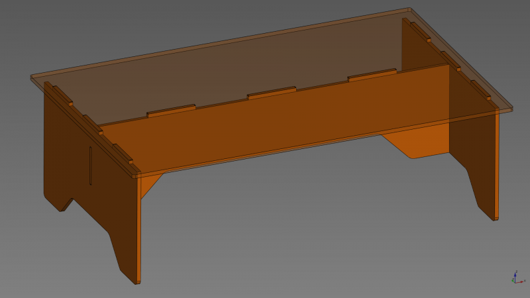Image resolution: width=530 pixels, height=298 pixels.
Task: Select the middle tab on center panel's top edge
Action: (x=272, y=93)
